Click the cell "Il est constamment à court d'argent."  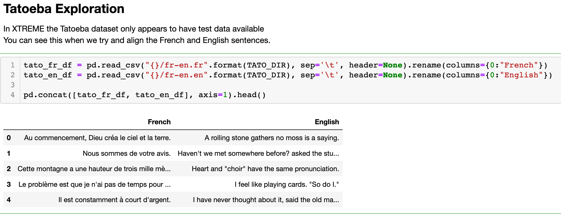[114, 200]
